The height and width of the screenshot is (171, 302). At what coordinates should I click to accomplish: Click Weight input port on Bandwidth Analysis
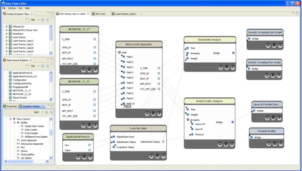coord(187,58)
